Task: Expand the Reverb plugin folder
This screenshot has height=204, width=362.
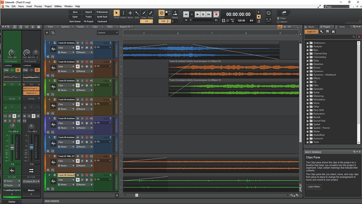Action: (307, 117)
